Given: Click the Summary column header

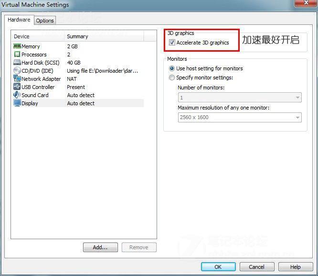Looking at the screenshot, I should (77, 36).
